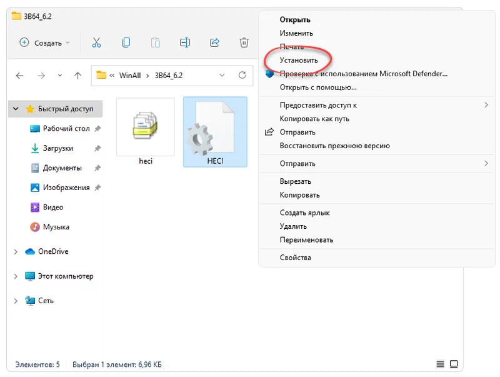The image size is (500, 377).
Task: Select Этот компьютер in the sidebar
Action: (x=66, y=276)
